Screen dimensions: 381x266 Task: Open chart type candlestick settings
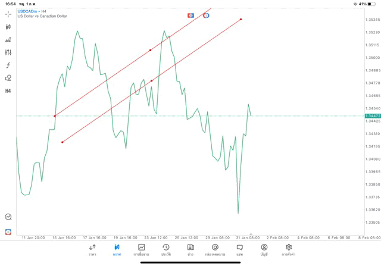point(8,27)
